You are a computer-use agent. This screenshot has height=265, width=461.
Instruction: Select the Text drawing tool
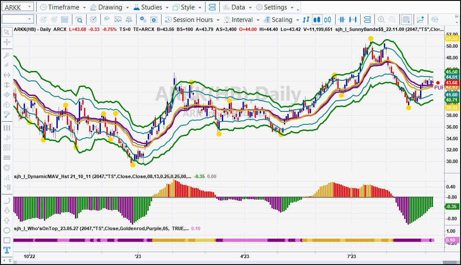click(x=6, y=250)
